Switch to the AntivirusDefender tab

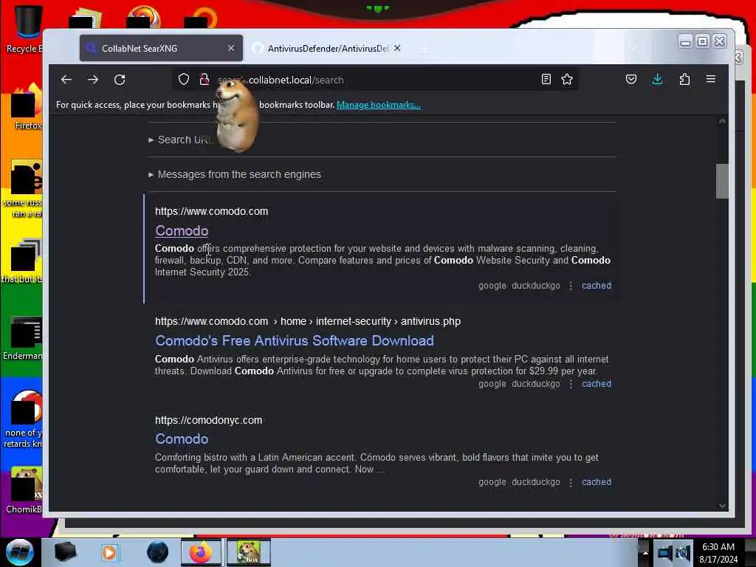click(328, 48)
